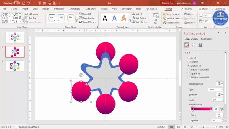Select Slide background fill option
229x129 pixels.
point(198,77)
